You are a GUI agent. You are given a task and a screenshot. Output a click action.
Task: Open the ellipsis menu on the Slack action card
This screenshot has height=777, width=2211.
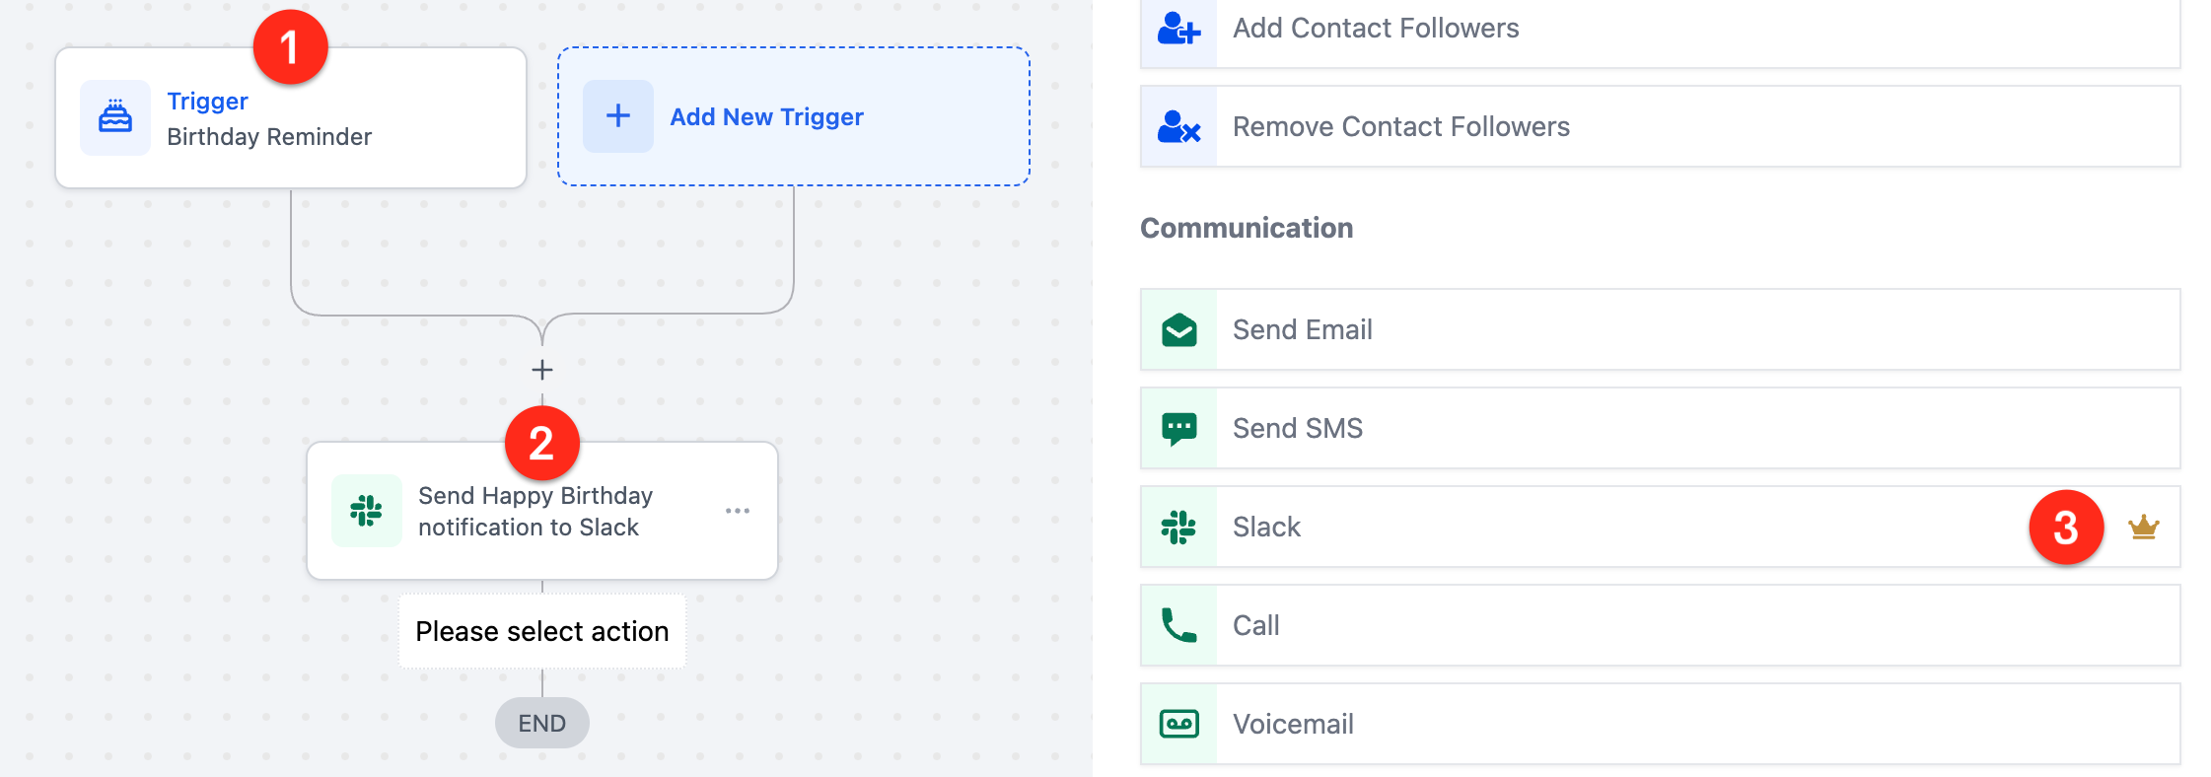(x=737, y=511)
